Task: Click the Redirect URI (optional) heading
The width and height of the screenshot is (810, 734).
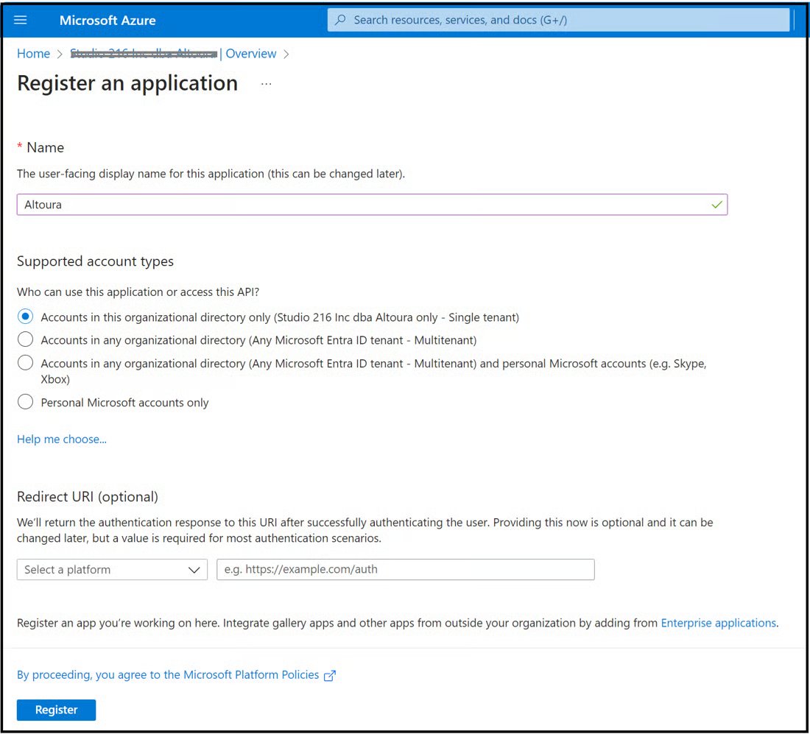Action: (88, 497)
